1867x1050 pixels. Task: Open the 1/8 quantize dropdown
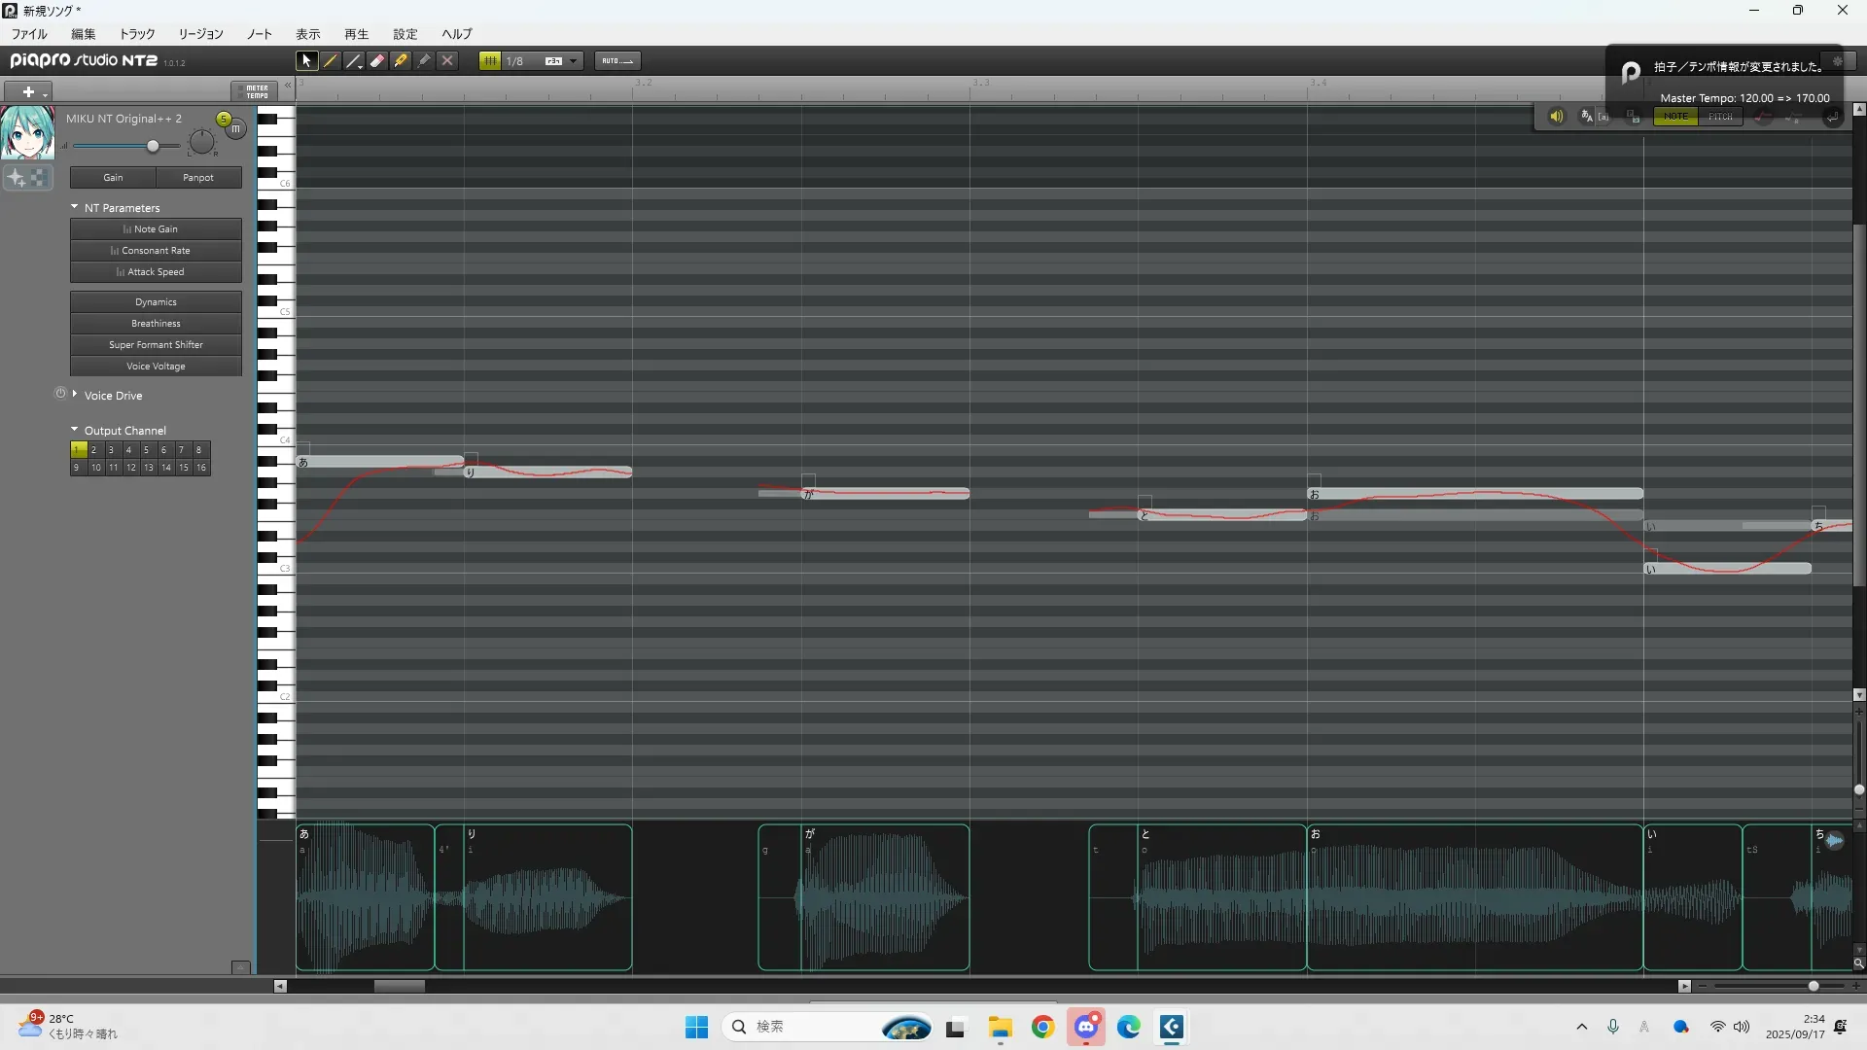coord(573,60)
